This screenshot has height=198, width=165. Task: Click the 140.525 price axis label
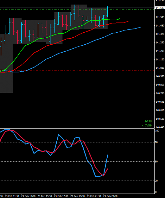tap(160, 119)
